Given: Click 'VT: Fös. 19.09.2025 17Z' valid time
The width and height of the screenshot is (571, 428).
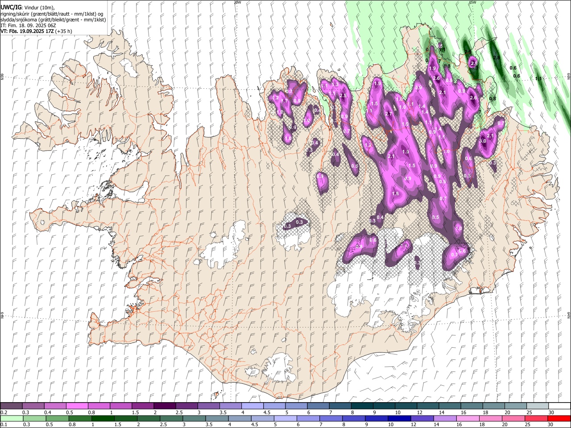Looking at the screenshot, I should (28, 32).
